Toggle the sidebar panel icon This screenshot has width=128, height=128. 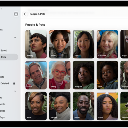pos(16,14)
